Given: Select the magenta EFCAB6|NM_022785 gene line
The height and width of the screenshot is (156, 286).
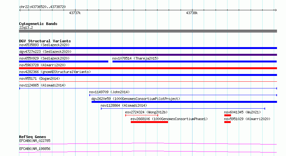Looking at the screenshot, I should point(148,144).
